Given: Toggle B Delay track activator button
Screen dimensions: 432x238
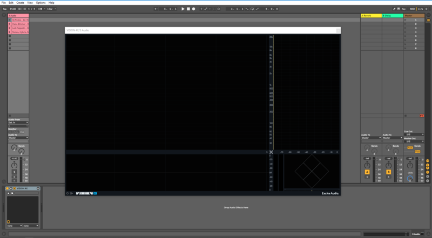Looking at the screenshot, I should tap(388, 172).
